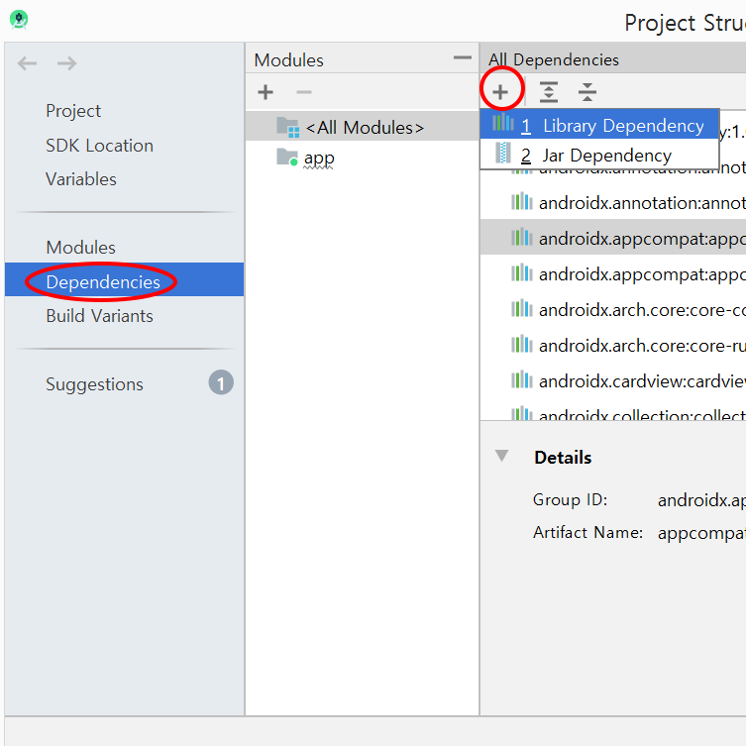Open Suggestions section
The height and width of the screenshot is (746, 746).
point(94,384)
